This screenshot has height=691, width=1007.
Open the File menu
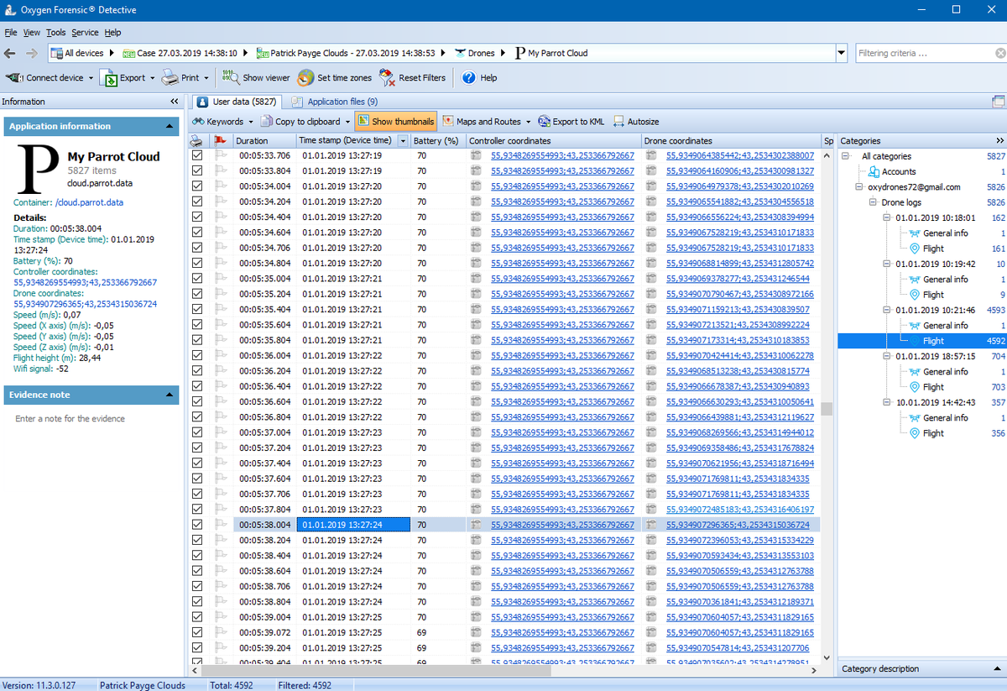click(10, 33)
